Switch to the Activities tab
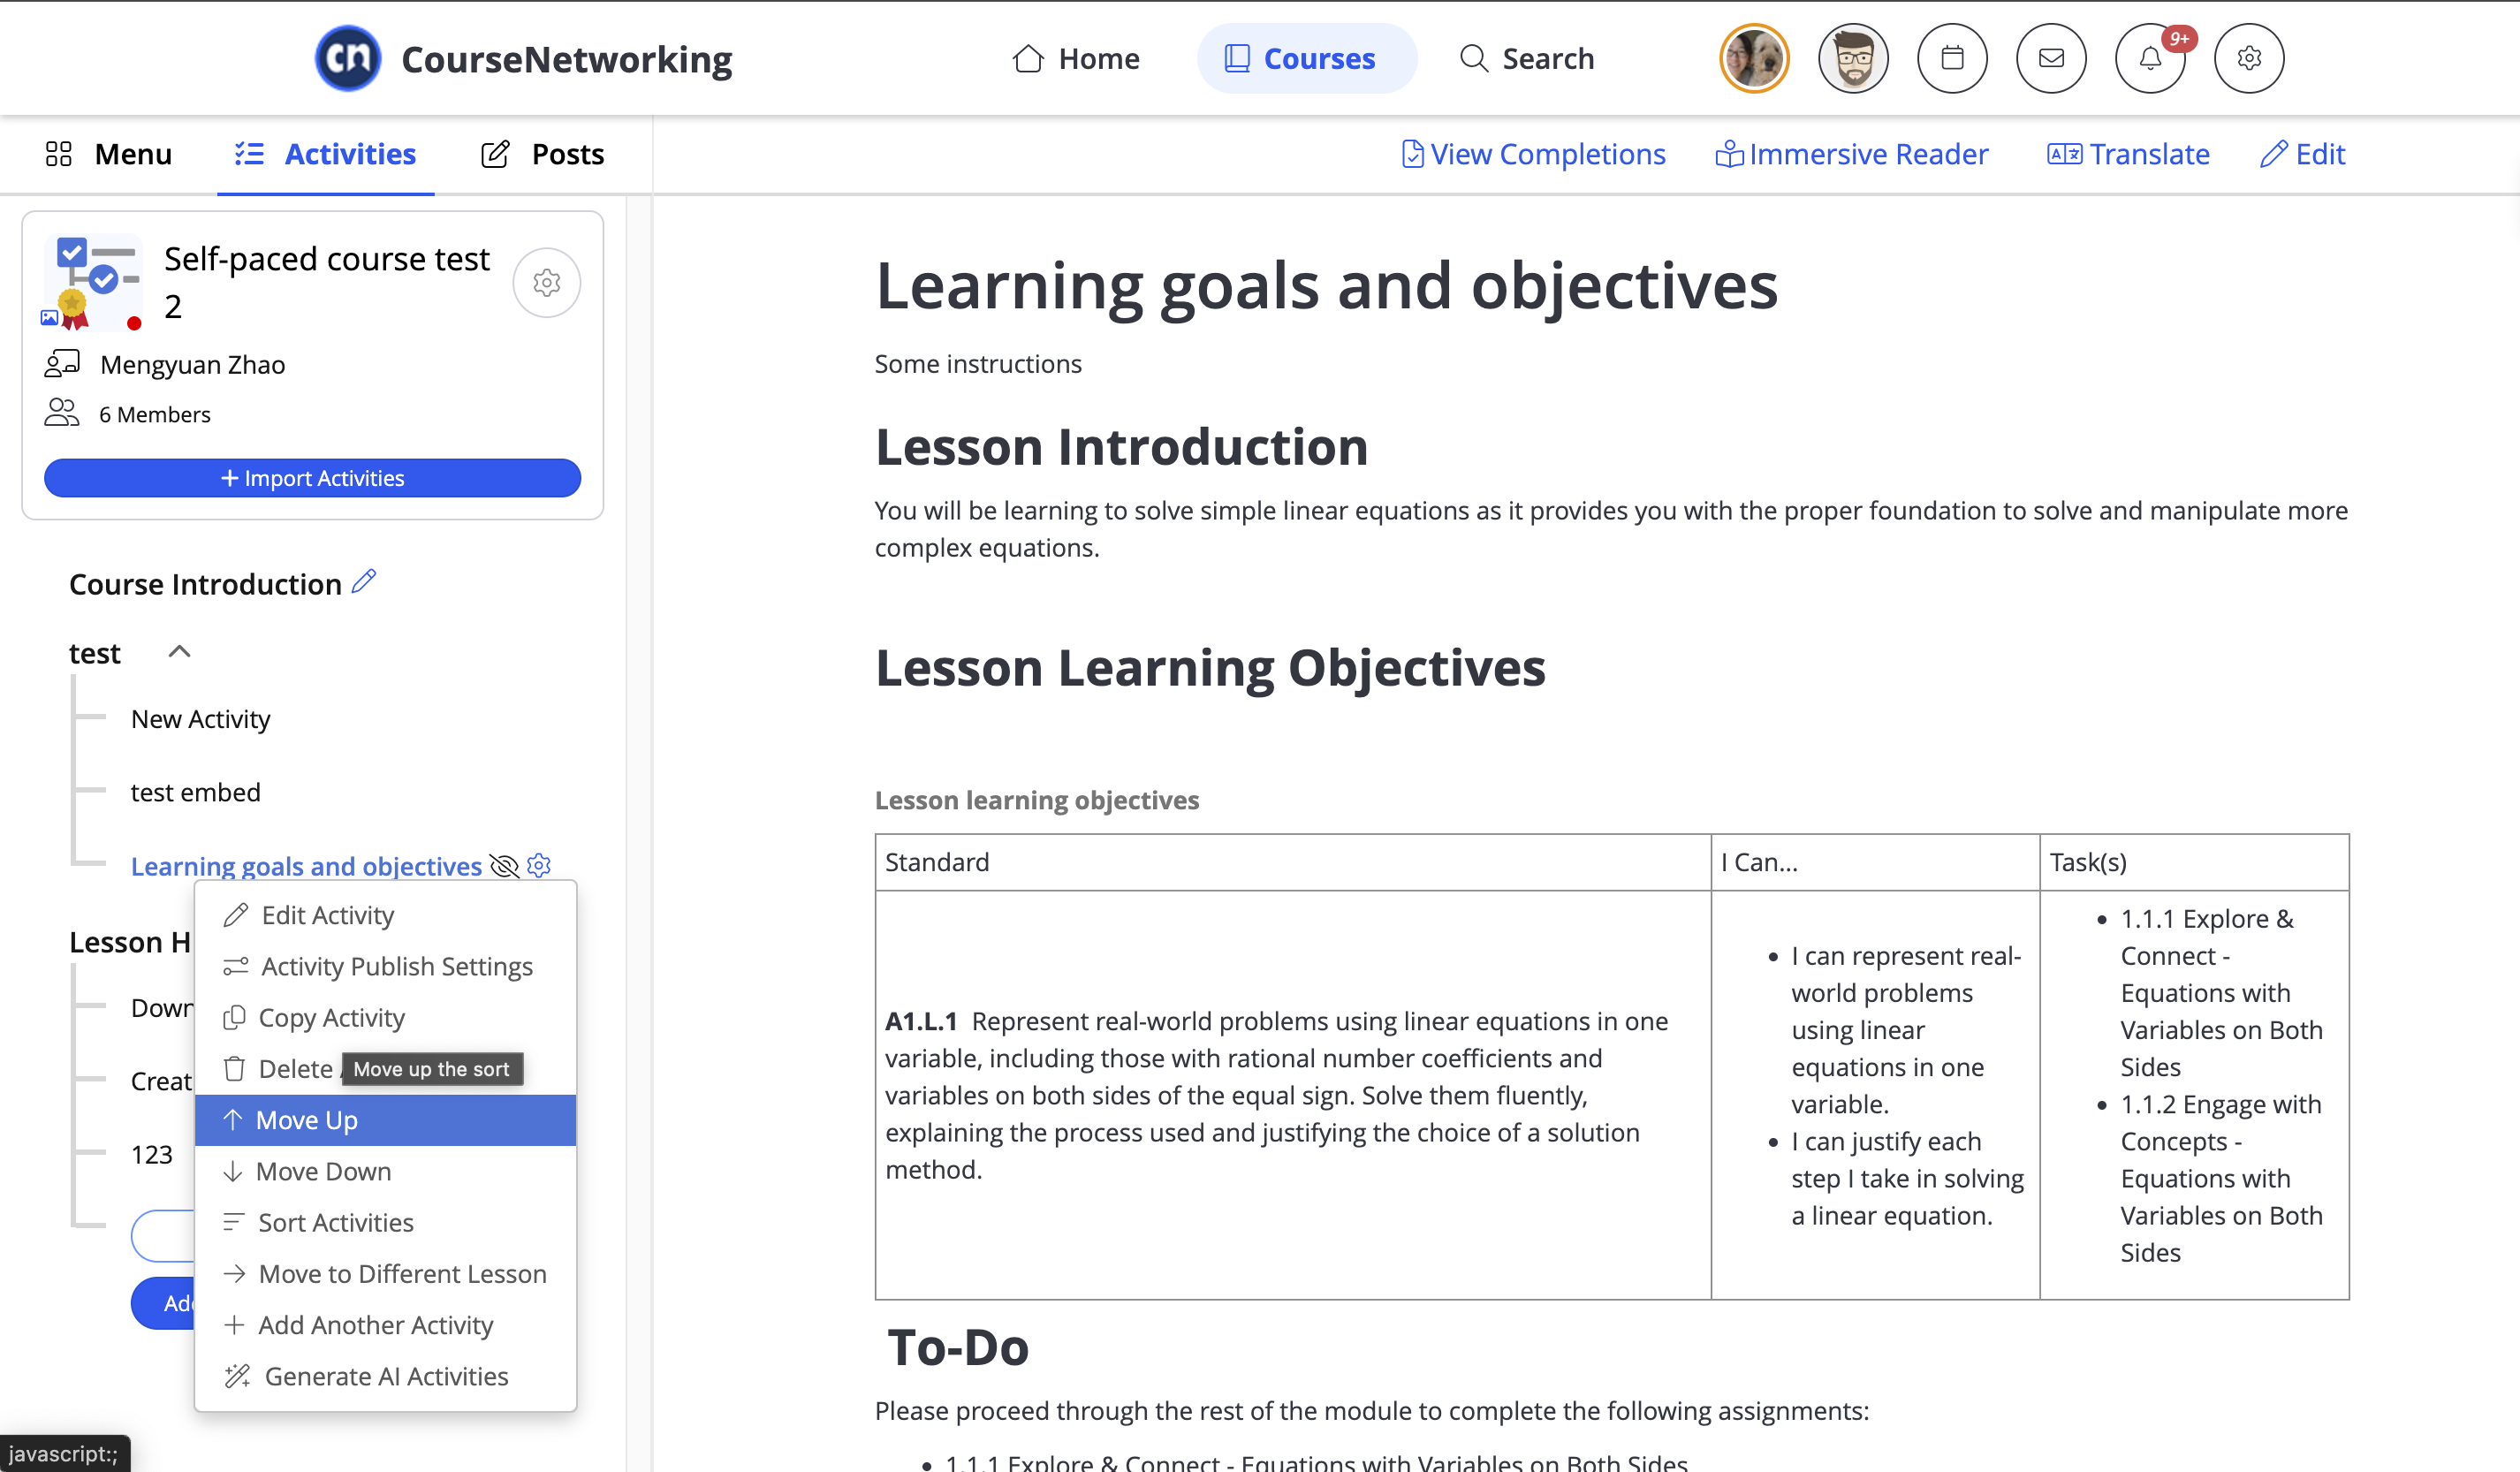Image resolution: width=2520 pixels, height=1472 pixels. tap(325, 154)
